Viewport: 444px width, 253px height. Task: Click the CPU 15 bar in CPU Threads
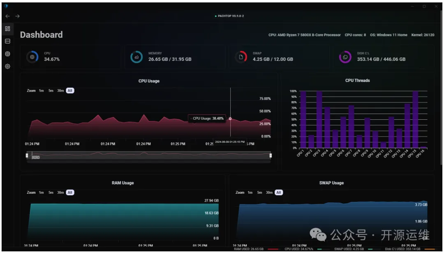point(415,119)
